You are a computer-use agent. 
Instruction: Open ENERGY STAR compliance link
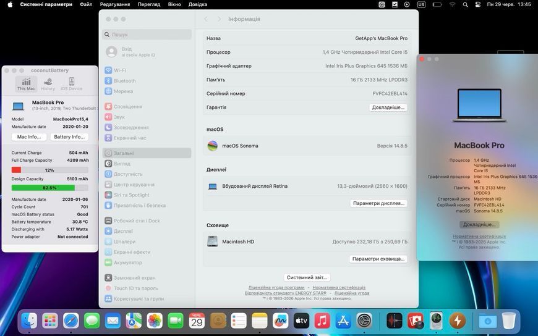(x=286, y=293)
